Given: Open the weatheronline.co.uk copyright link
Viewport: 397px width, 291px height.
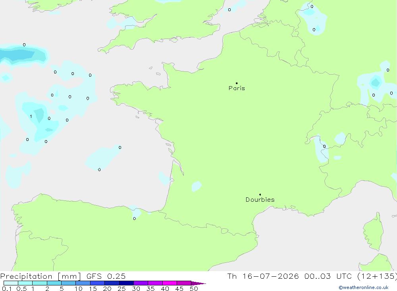Looking at the screenshot, I should (364, 287).
